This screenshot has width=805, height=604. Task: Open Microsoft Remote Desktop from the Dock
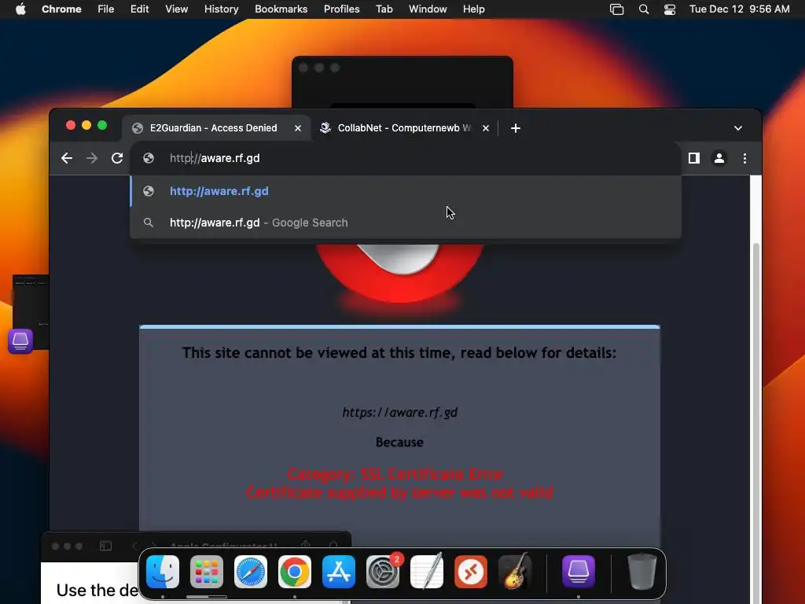(471, 572)
